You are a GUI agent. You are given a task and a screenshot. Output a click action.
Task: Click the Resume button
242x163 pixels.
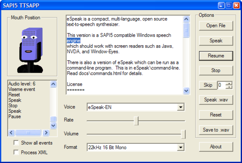coord(216,56)
